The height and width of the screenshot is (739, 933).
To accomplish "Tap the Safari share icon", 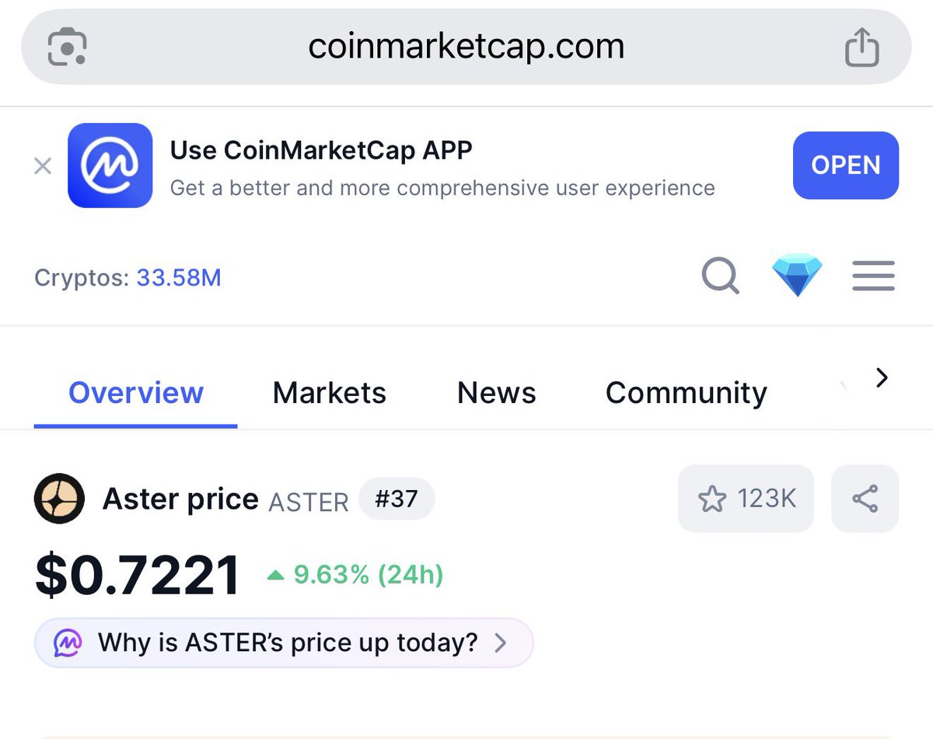I will [x=861, y=47].
